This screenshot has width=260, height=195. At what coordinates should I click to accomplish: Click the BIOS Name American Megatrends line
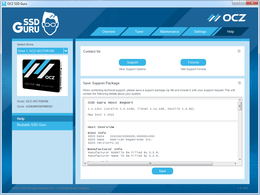[120, 139]
